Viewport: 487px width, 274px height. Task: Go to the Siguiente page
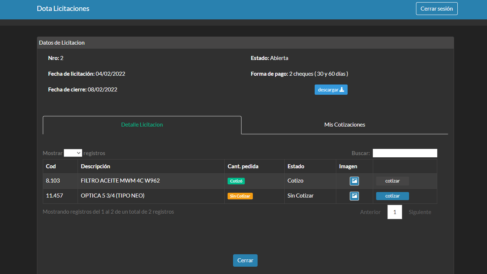point(420,212)
